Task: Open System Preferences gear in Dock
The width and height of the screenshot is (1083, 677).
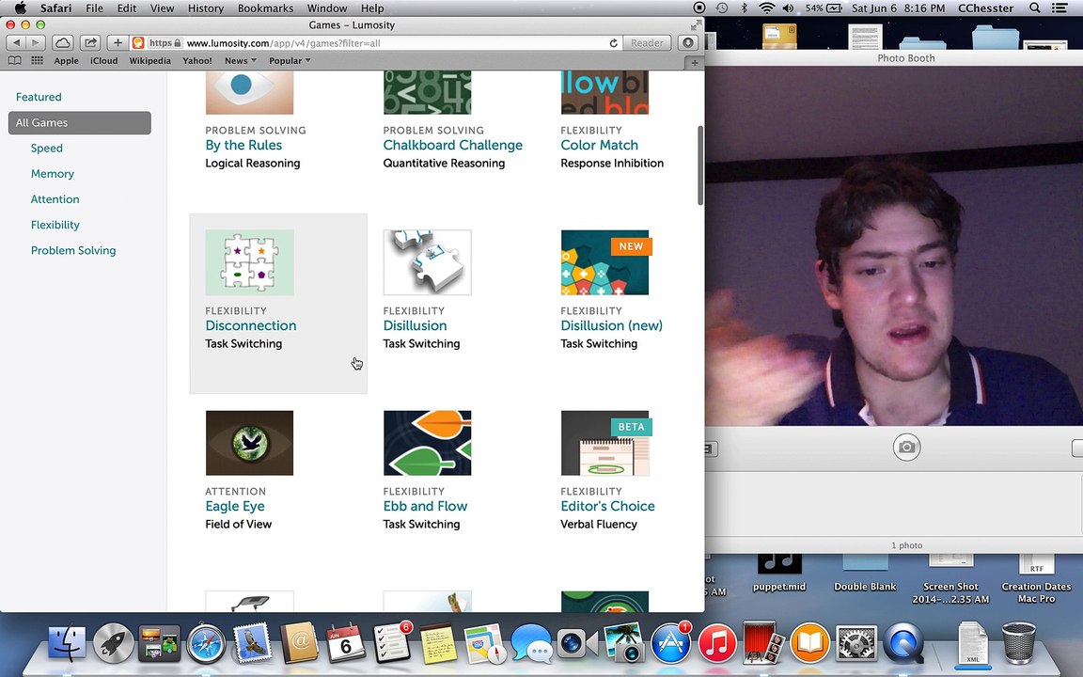Action: [856, 643]
